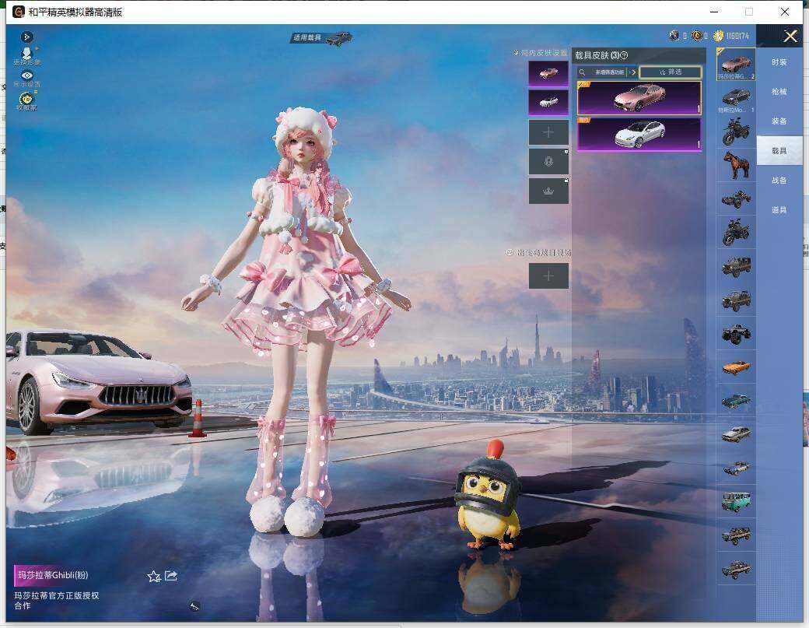Open the gear-shaped collection icon
Viewport: 809px width, 628px height.
(26, 100)
